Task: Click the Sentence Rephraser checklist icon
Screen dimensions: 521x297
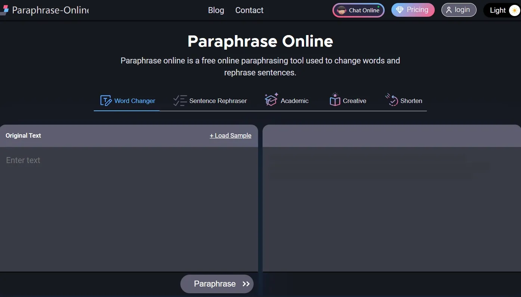Action: pos(180,101)
